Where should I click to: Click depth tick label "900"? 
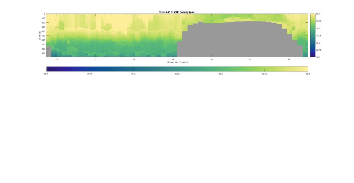pos(43,53)
